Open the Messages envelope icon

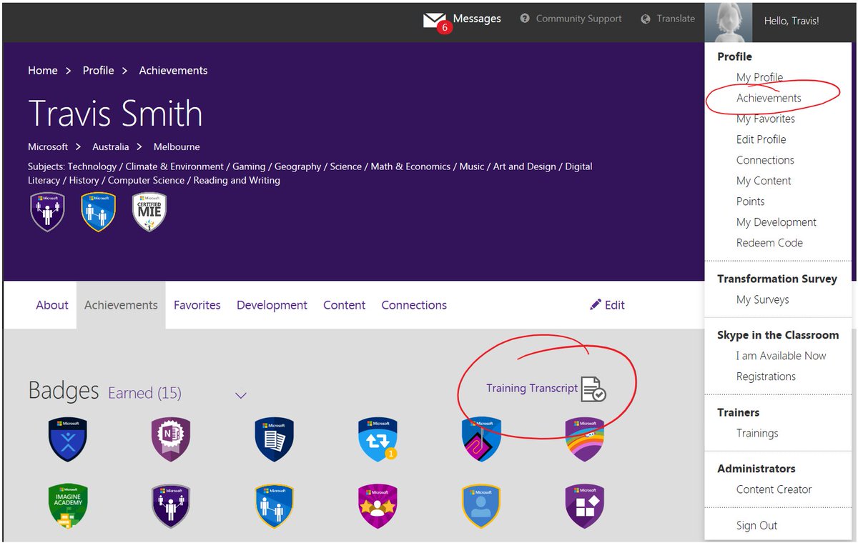pos(433,20)
